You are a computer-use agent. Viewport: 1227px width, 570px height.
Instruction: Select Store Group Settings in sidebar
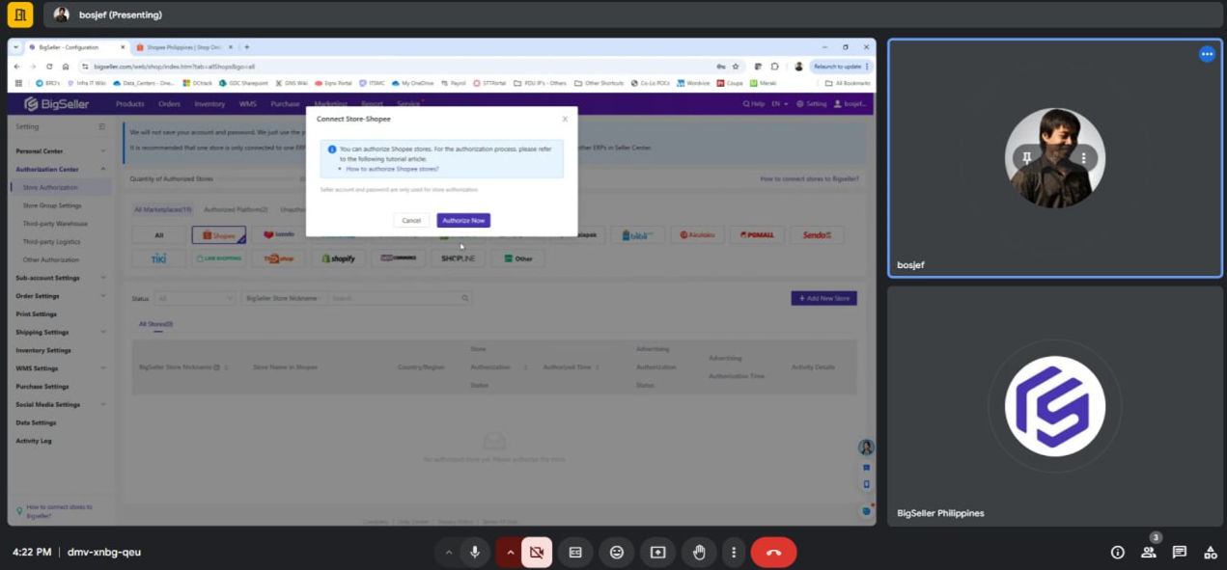click(x=52, y=205)
